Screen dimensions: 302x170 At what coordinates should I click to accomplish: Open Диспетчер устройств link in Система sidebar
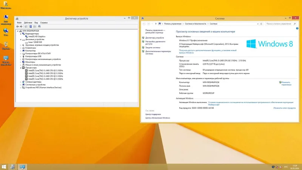tap(155, 38)
